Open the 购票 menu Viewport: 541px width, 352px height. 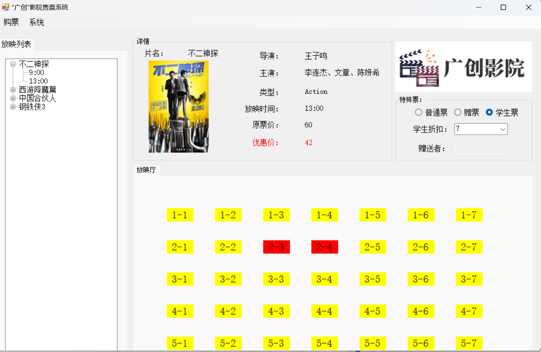11,22
